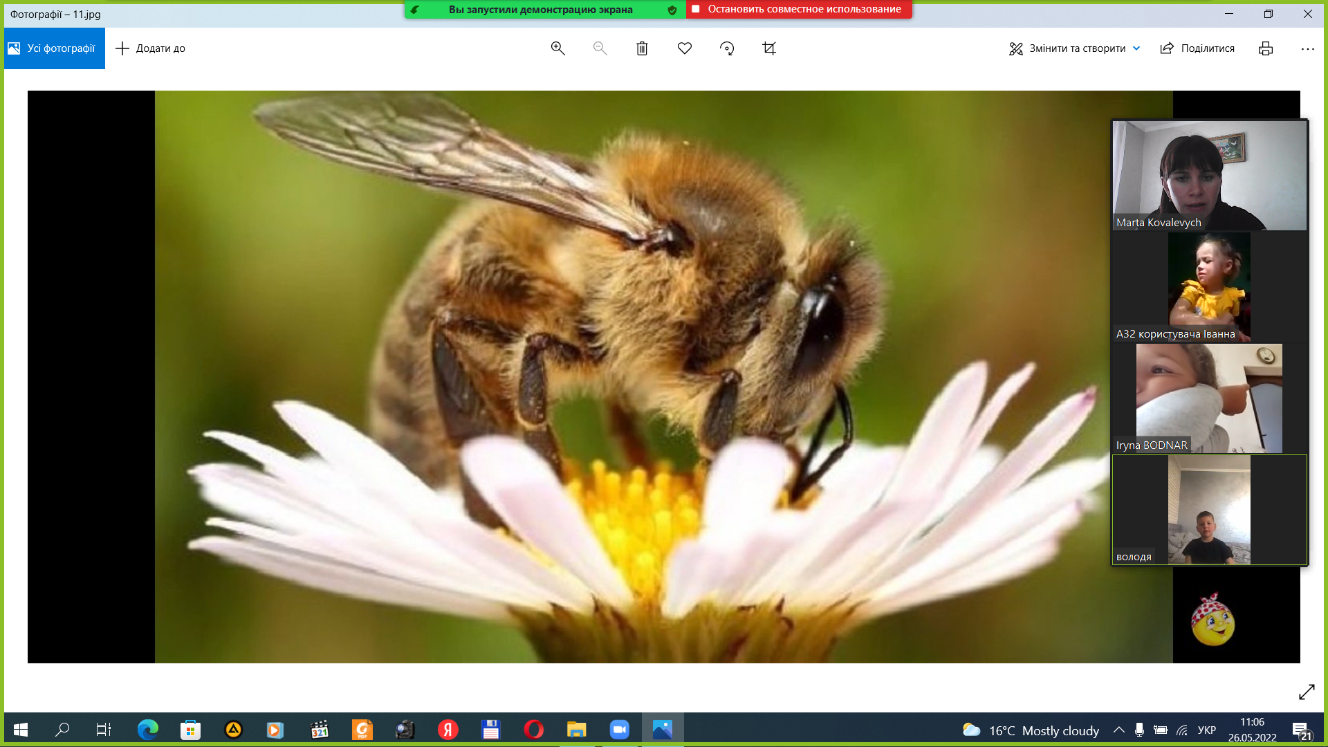
Task: Open Wi-Fi network tray icon
Action: pyautogui.click(x=1183, y=730)
